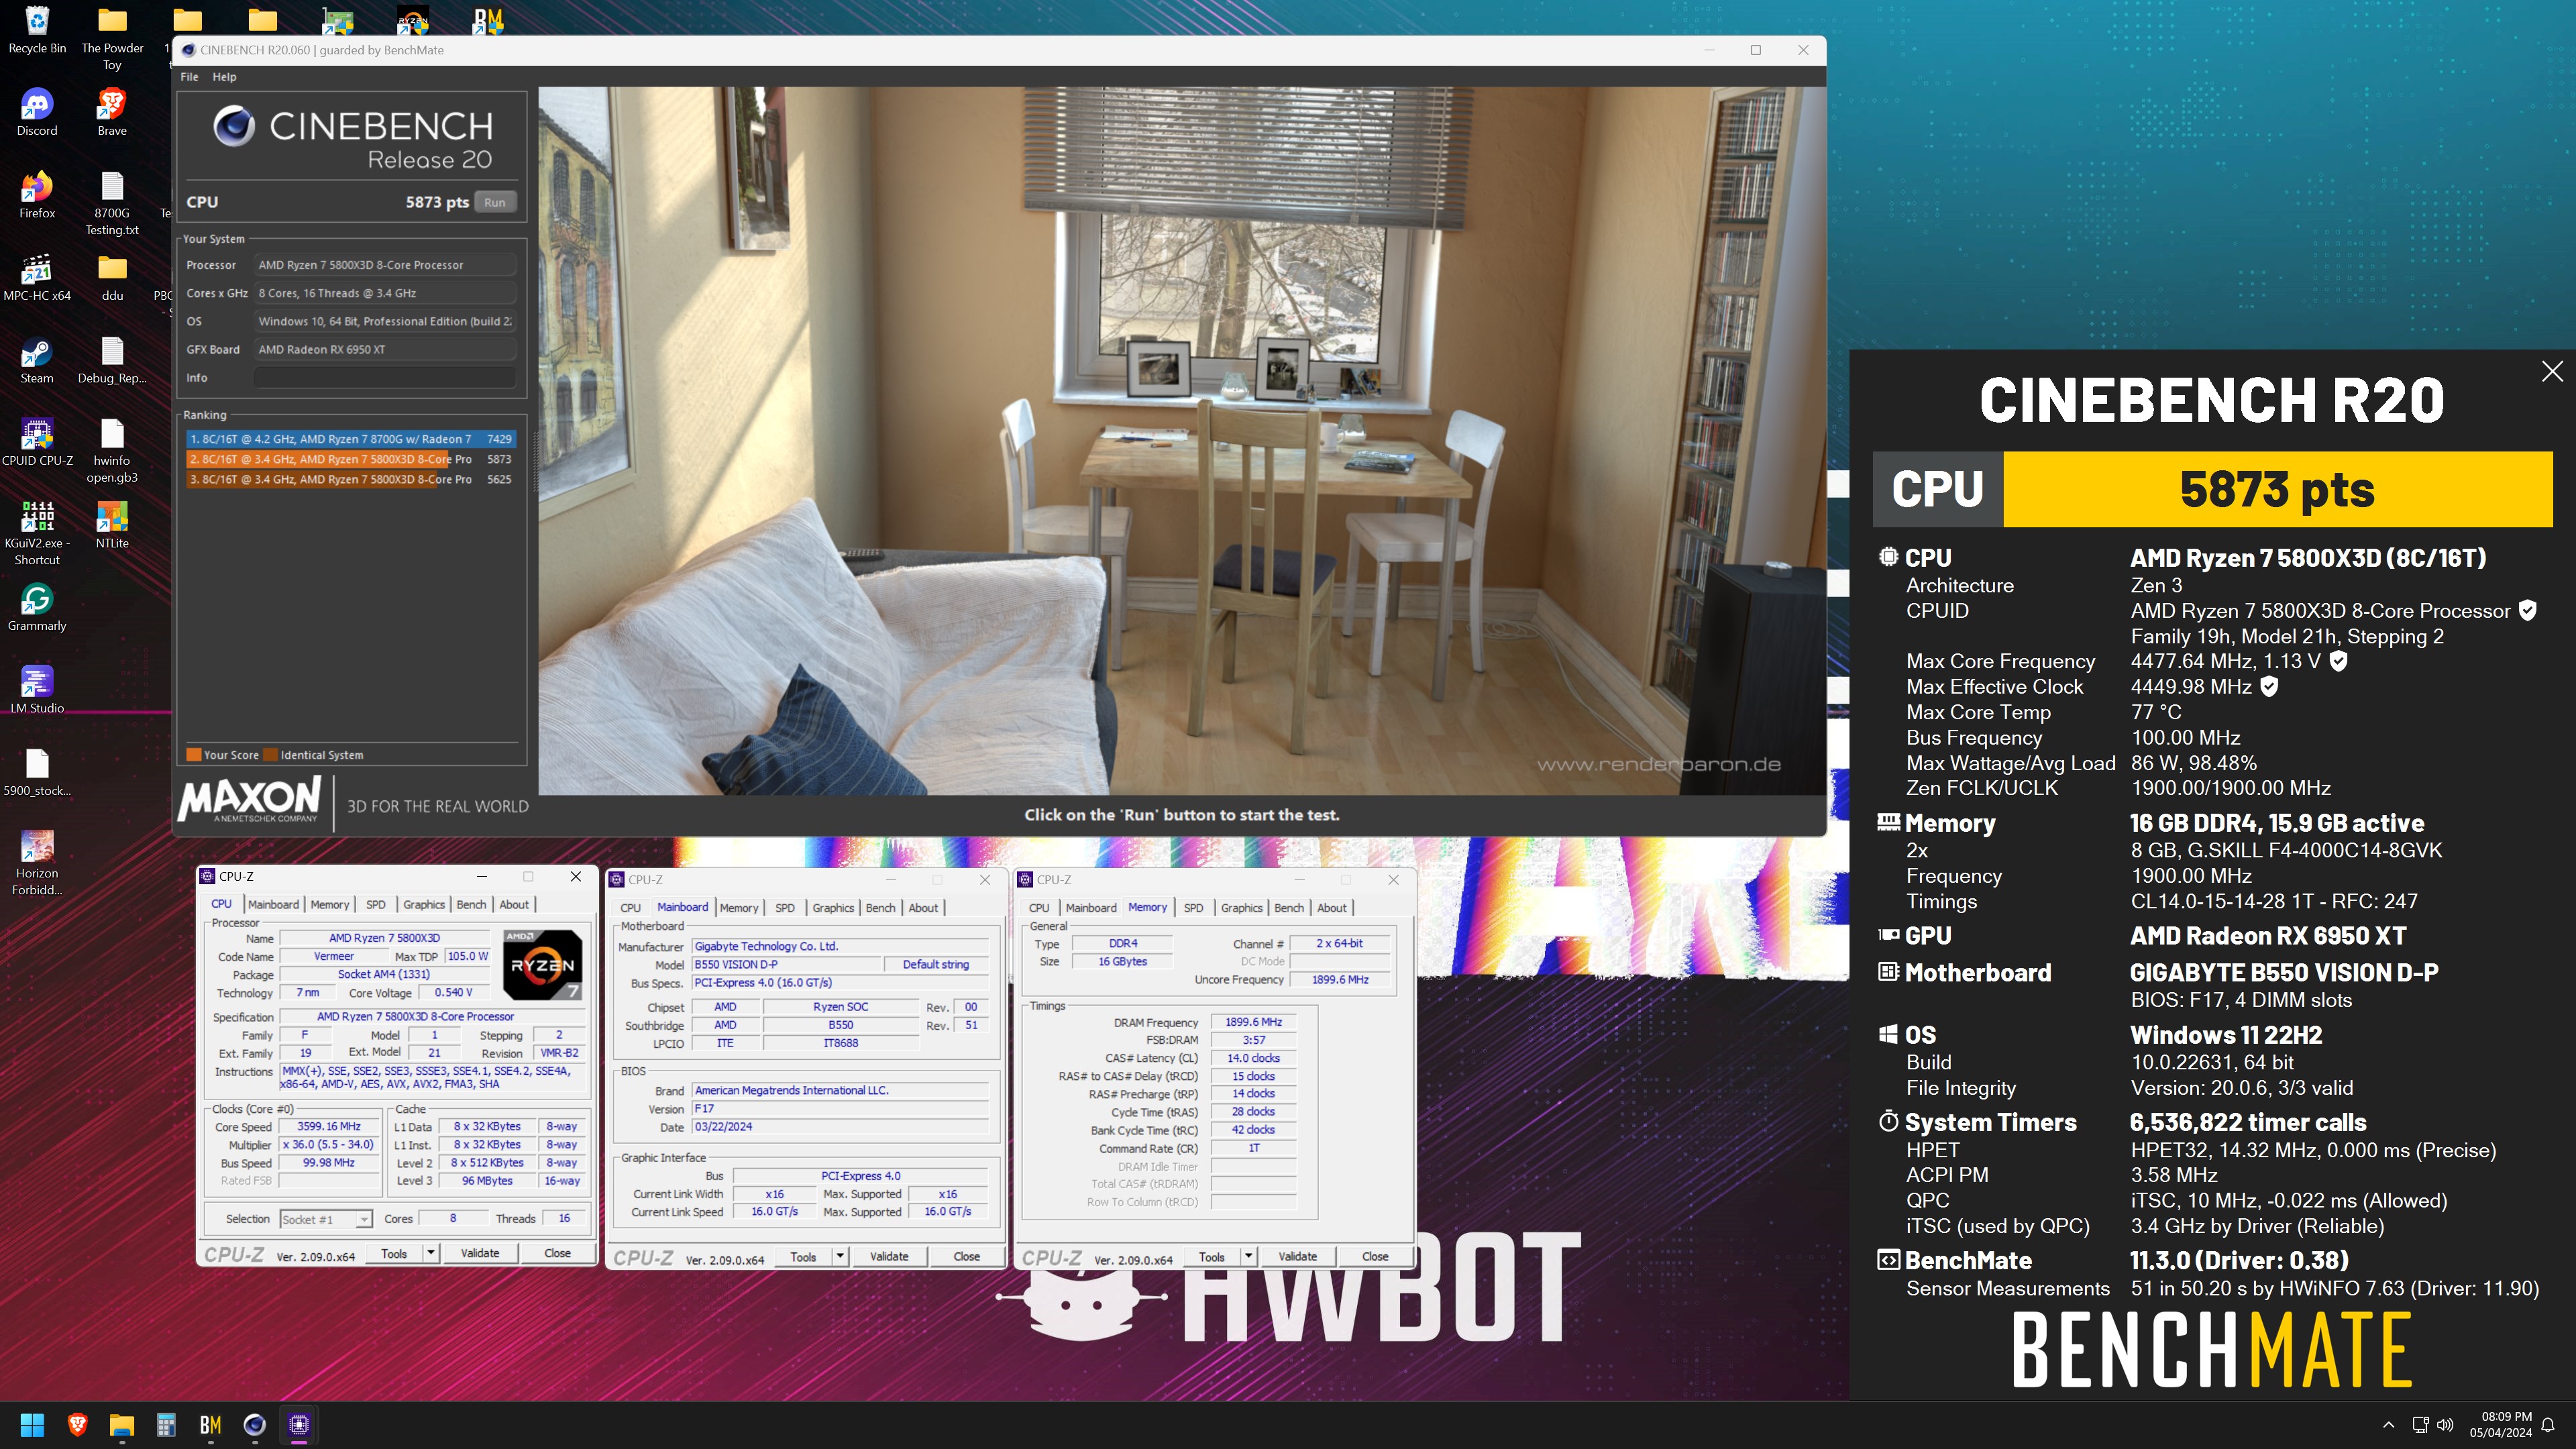Click the Processor field AMD Ryzen 7 5800X3D
The image size is (2576, 1449).
pyautogui.click(x=385, y=265)
